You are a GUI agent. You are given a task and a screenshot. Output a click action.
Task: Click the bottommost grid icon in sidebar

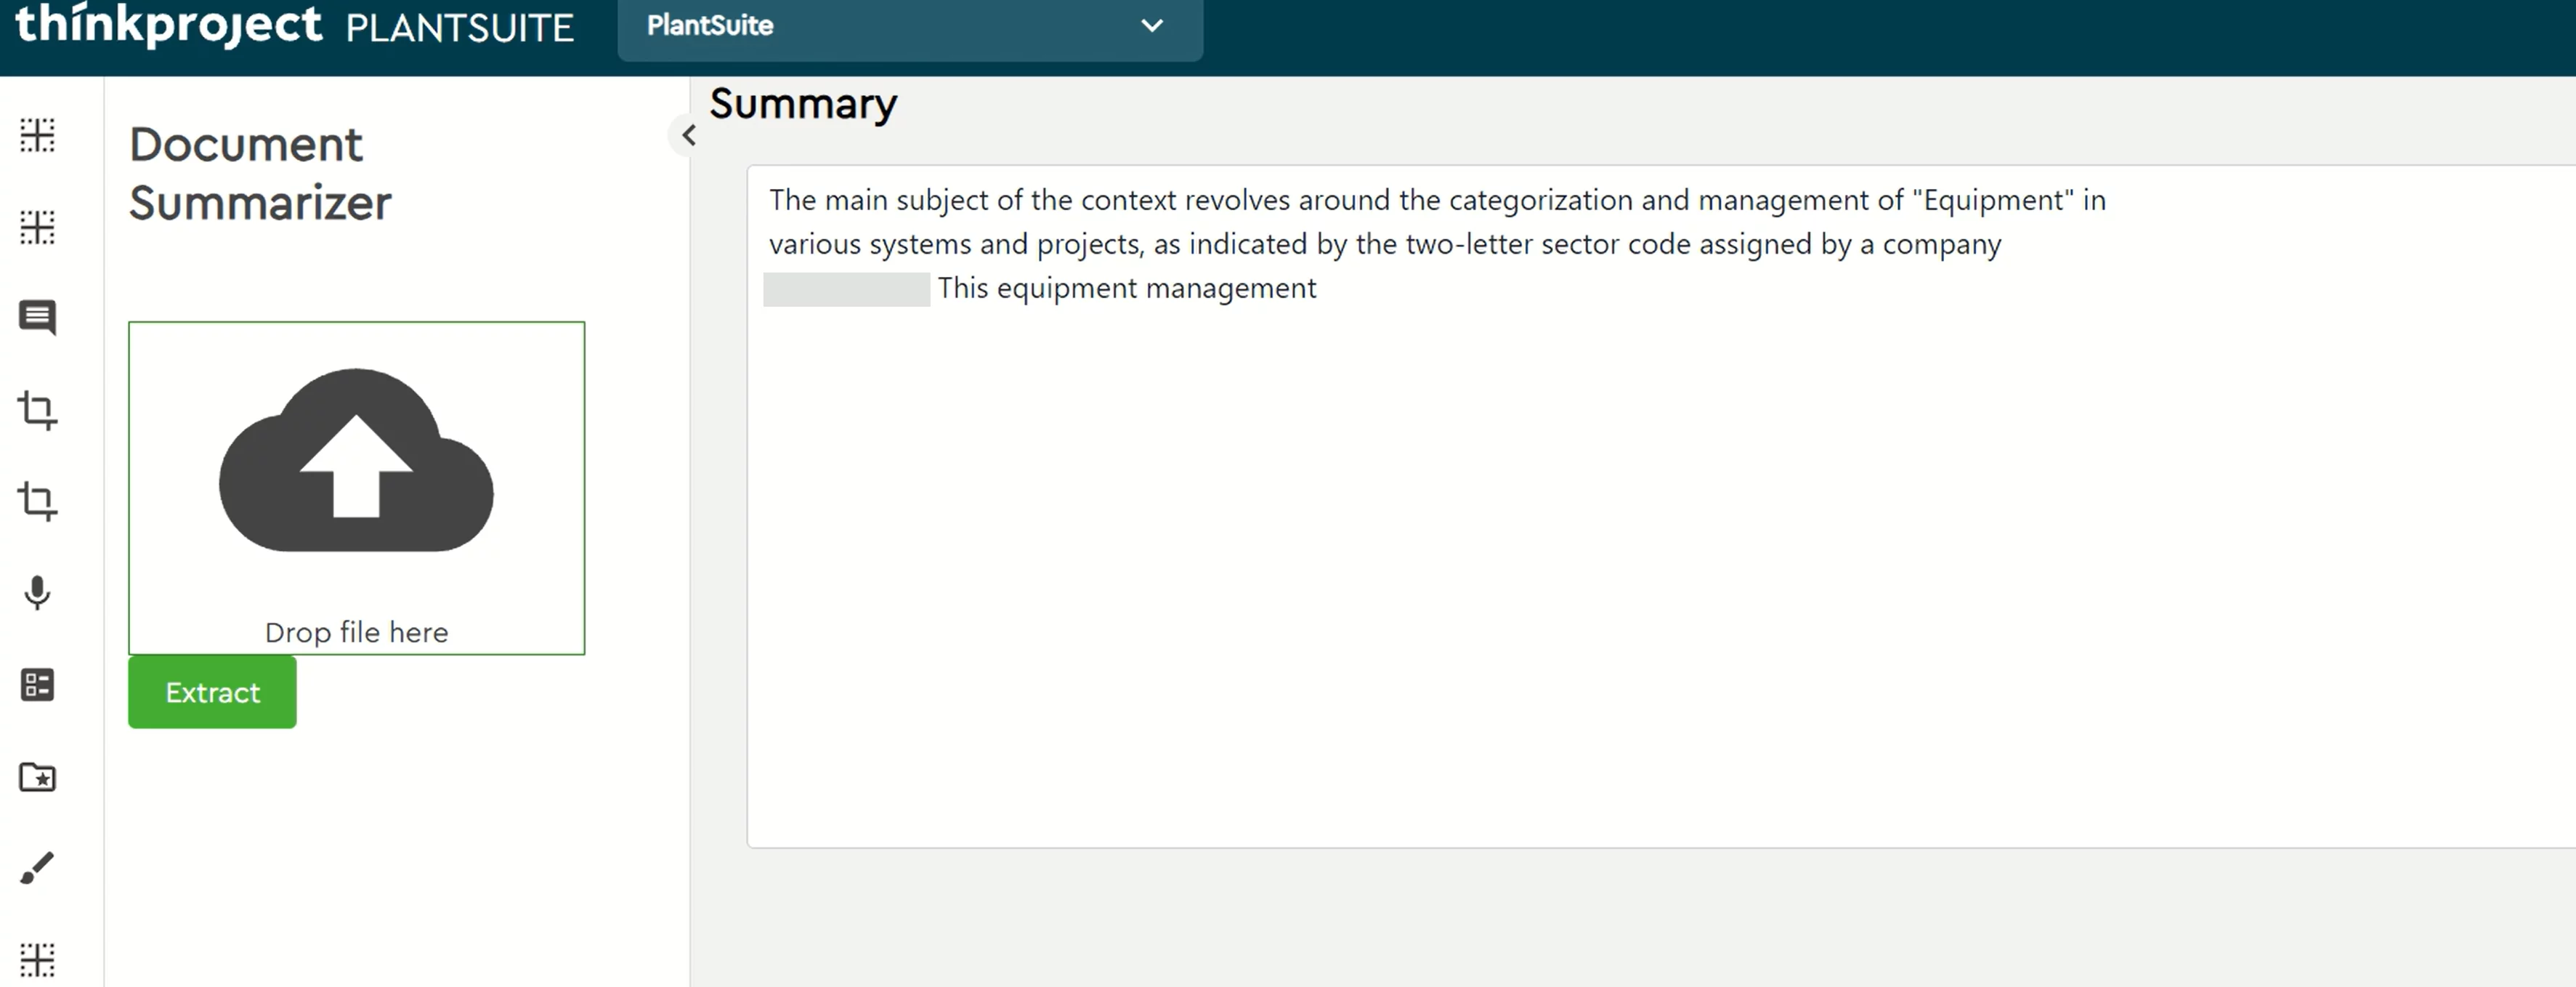click(x=37, y=959)
